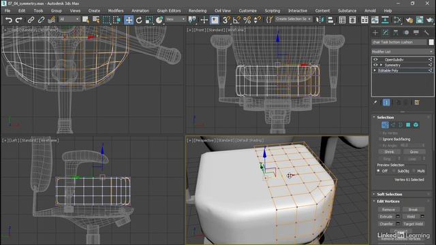The width and height of the screenshot is (436, 245).
Task: Edit the object name field
Action: [399, 42]
